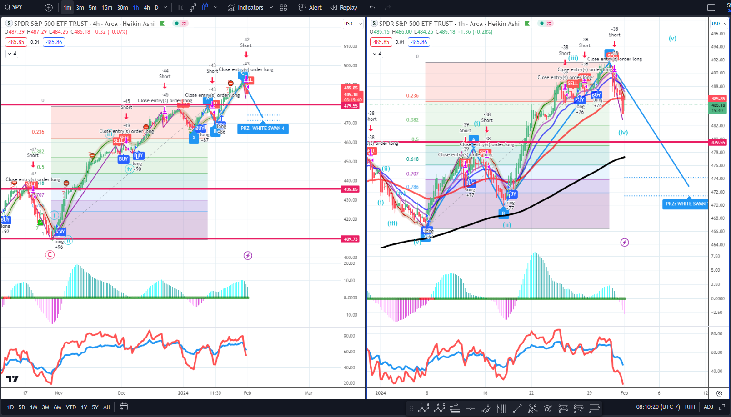
Task: Open the Indicators dialog
Action: pyautogui.click(x=246, y=8)
